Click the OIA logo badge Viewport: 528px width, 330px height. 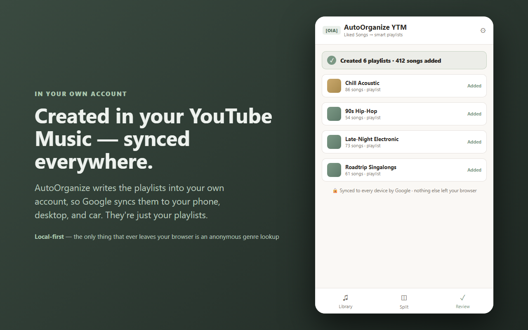click(332, 31)
